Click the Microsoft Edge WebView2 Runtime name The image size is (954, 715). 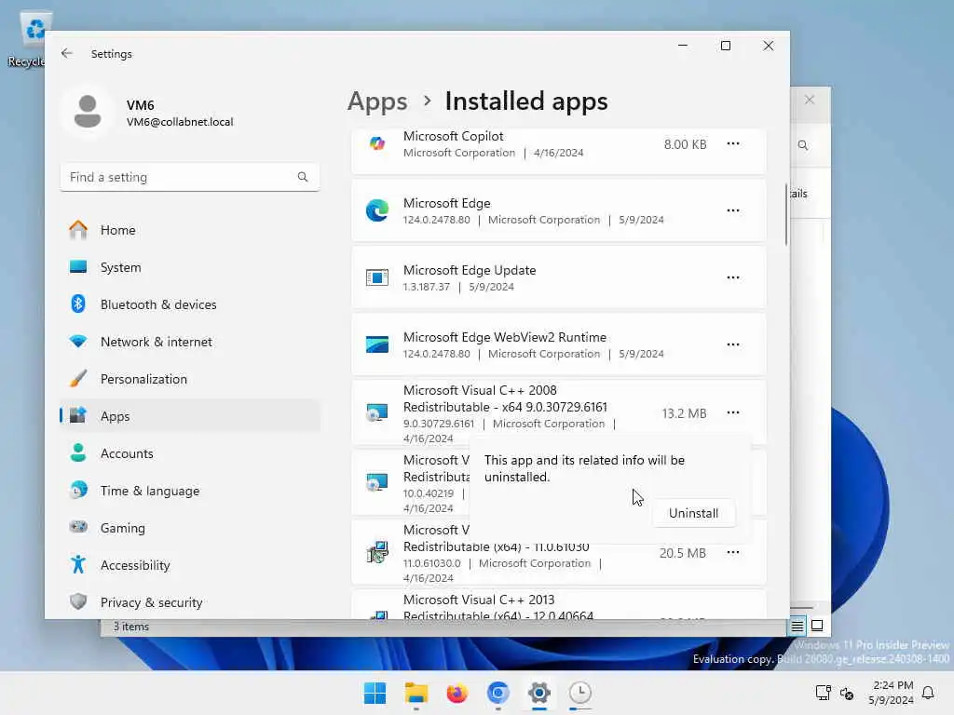[x=505, y=337]
